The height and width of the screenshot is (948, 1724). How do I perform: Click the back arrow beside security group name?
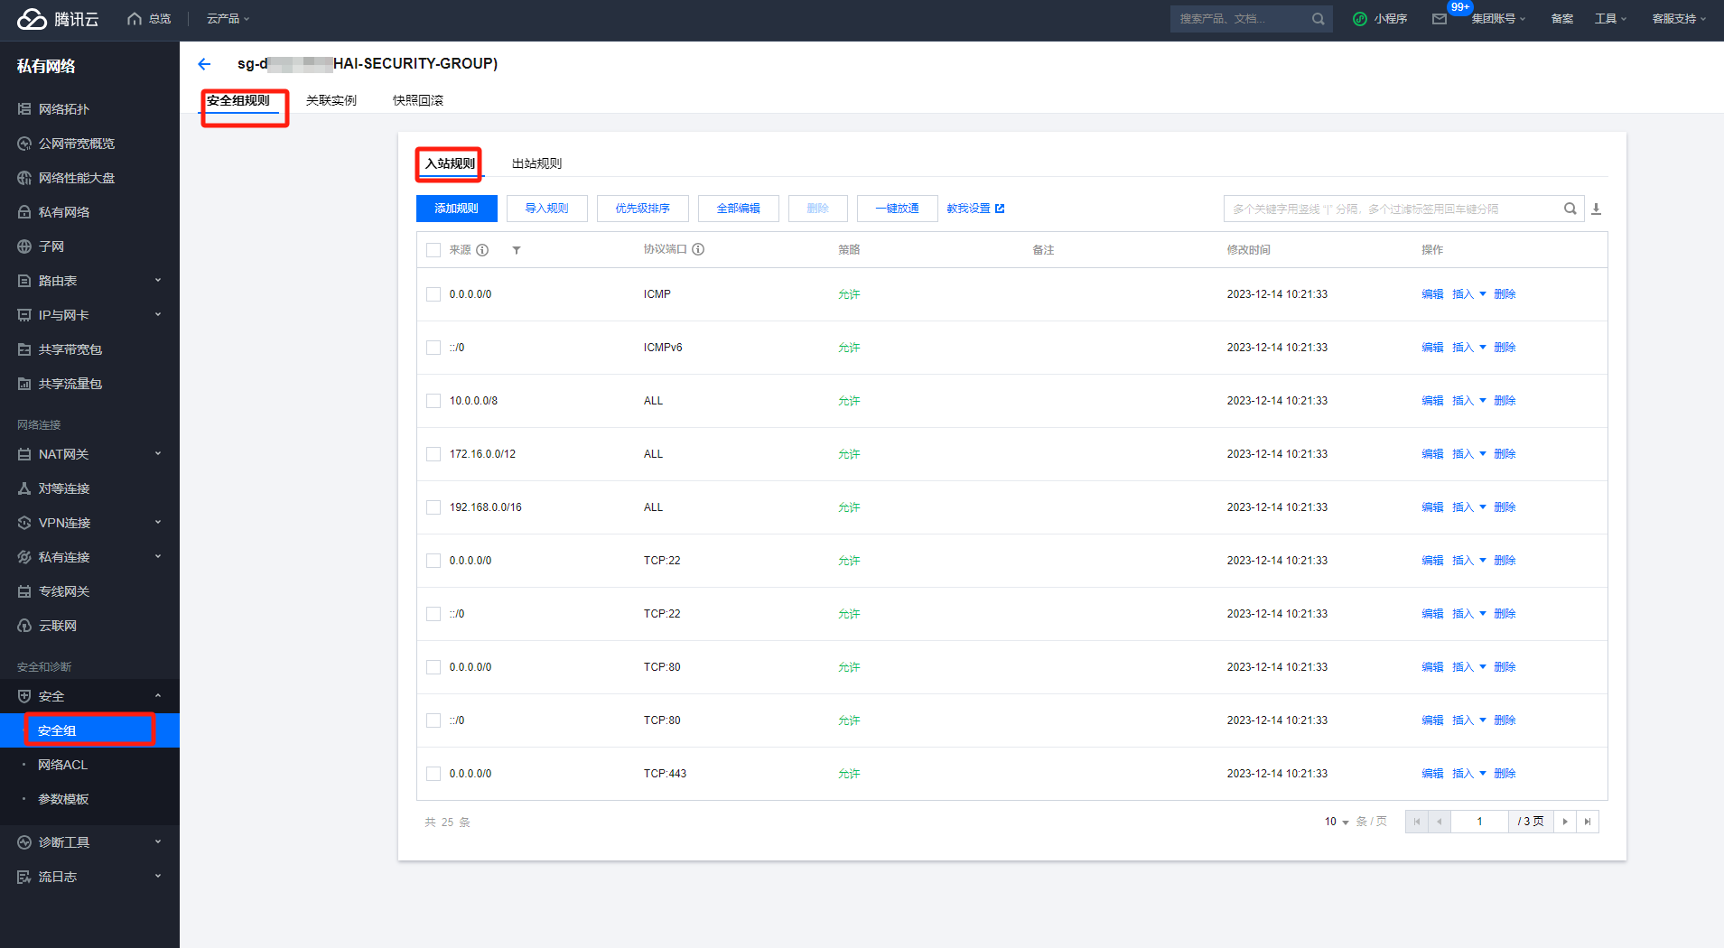(x=204, y=64)
